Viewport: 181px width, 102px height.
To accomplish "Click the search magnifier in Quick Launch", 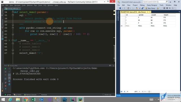I will pyautogui.click(x=167, y=2).
